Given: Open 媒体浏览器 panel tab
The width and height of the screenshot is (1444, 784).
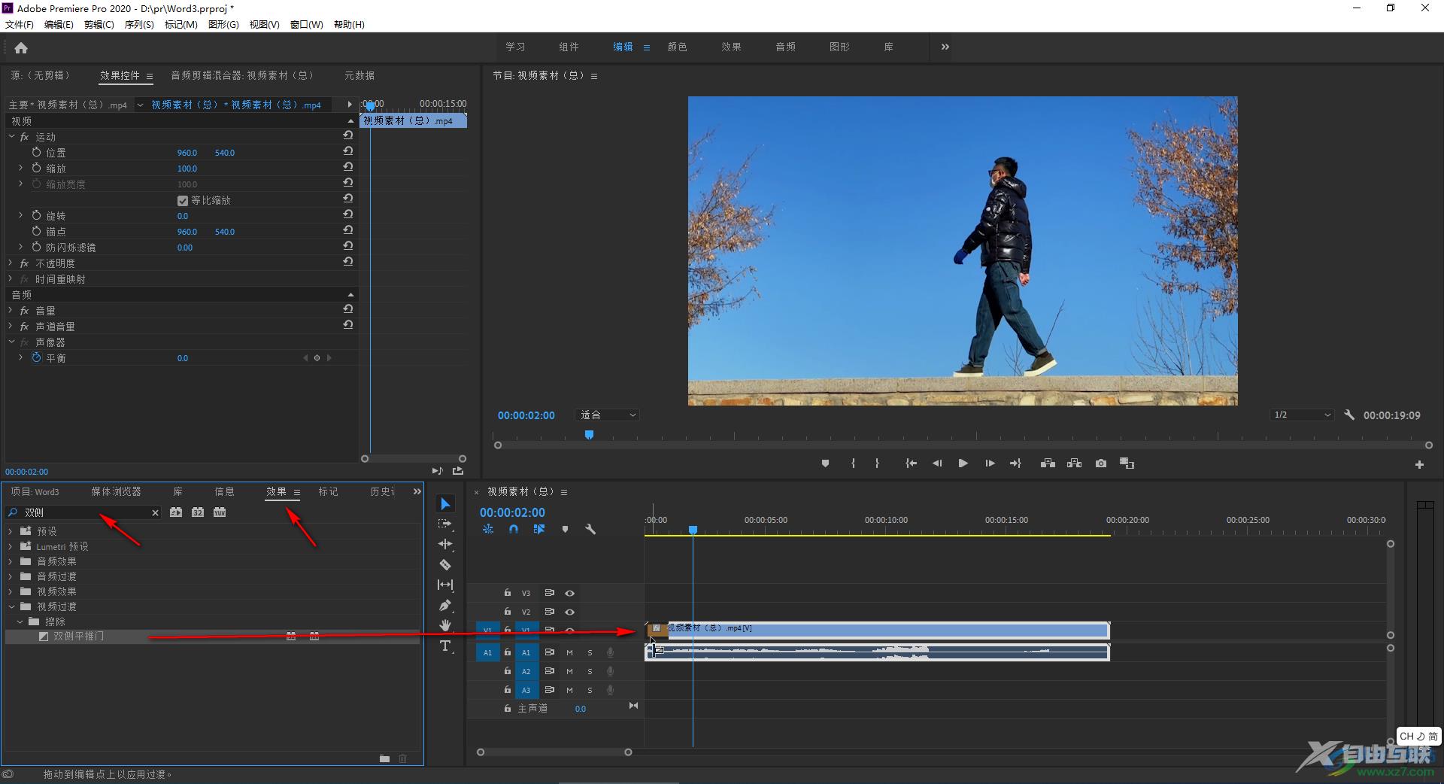Looking at the screenshot, I should 116,491.
